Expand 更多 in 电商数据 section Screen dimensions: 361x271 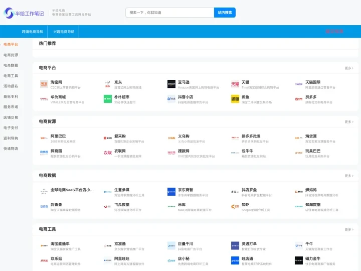(349, 176)
